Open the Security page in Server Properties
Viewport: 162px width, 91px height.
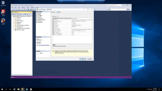39,17
